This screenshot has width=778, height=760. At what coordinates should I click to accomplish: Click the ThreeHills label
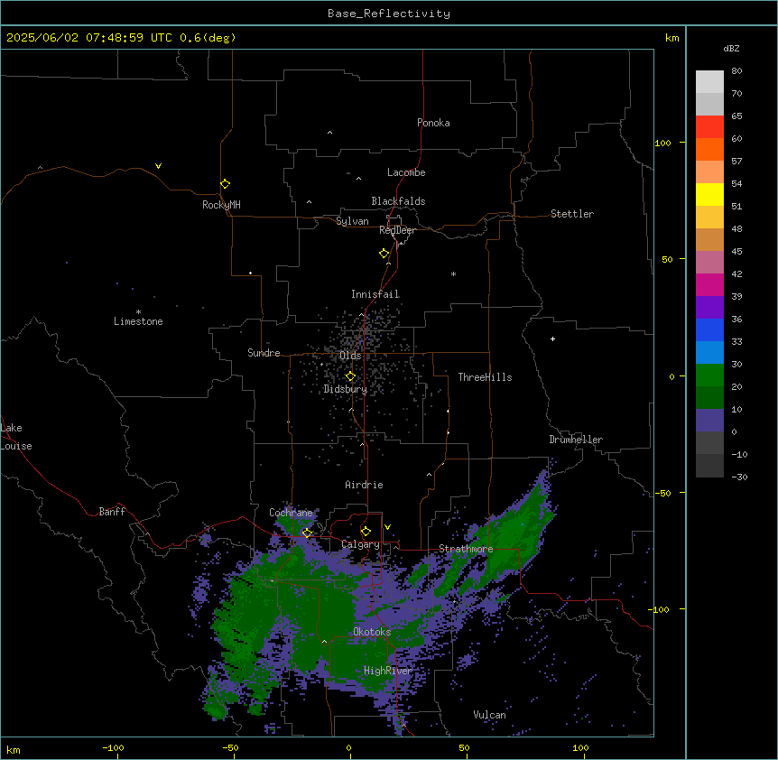coord(485,377)
